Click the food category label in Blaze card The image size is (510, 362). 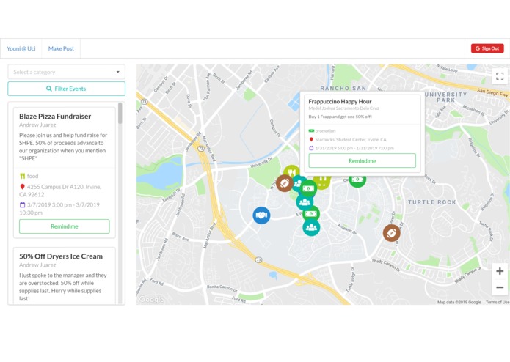coord(32,176)
